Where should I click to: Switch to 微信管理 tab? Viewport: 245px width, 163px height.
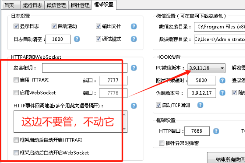click(56, 5)
